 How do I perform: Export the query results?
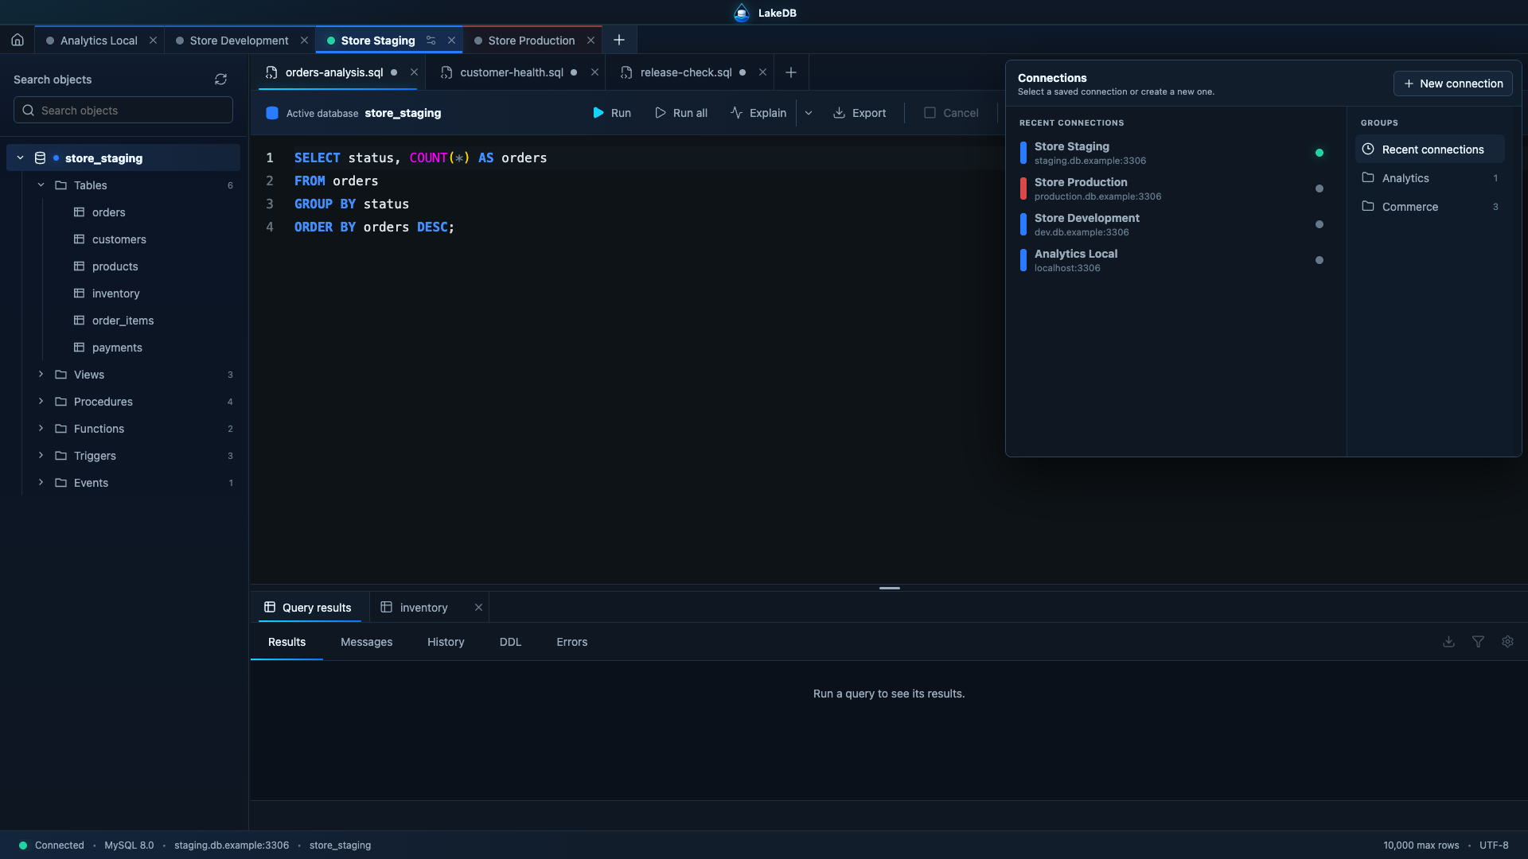pyautogui.click(x=859, y=113)
